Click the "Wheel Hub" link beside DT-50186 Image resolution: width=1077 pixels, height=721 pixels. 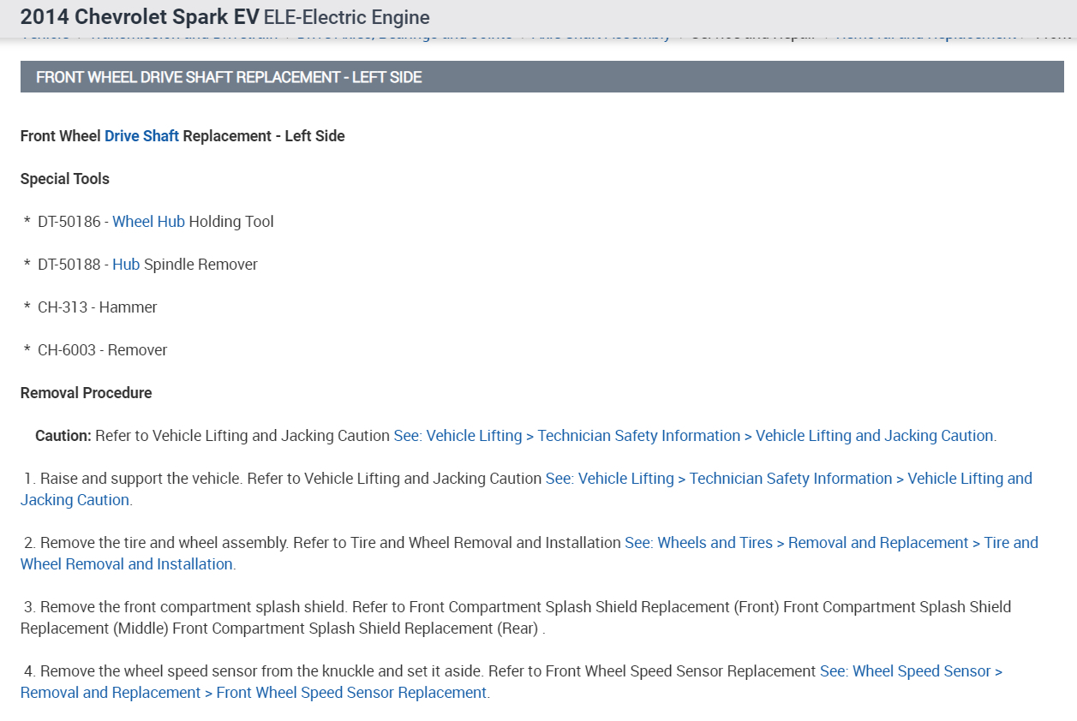click(x=148, y=222)
